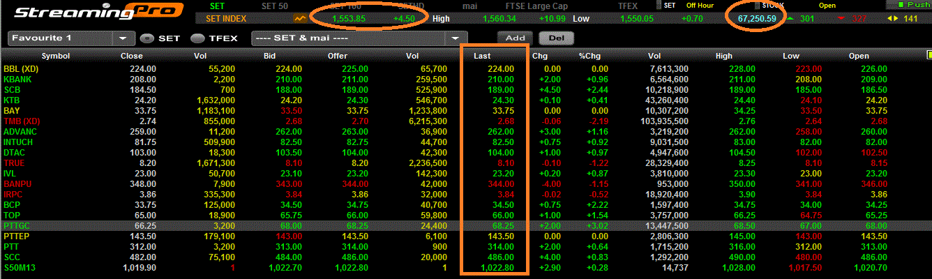
Task: Click the market value 67,250.59
Action: click(757, 19)
